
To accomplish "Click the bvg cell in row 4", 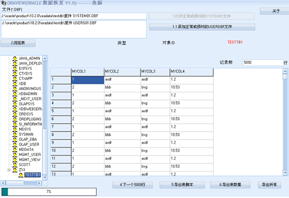I will point(155,104).
